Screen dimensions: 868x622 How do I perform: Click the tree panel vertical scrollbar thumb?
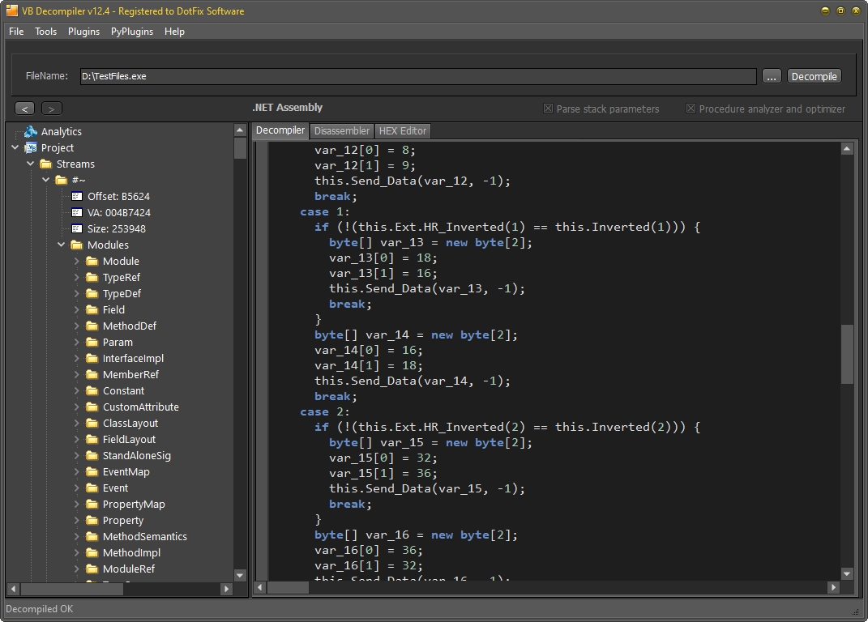tap(240, 147)
